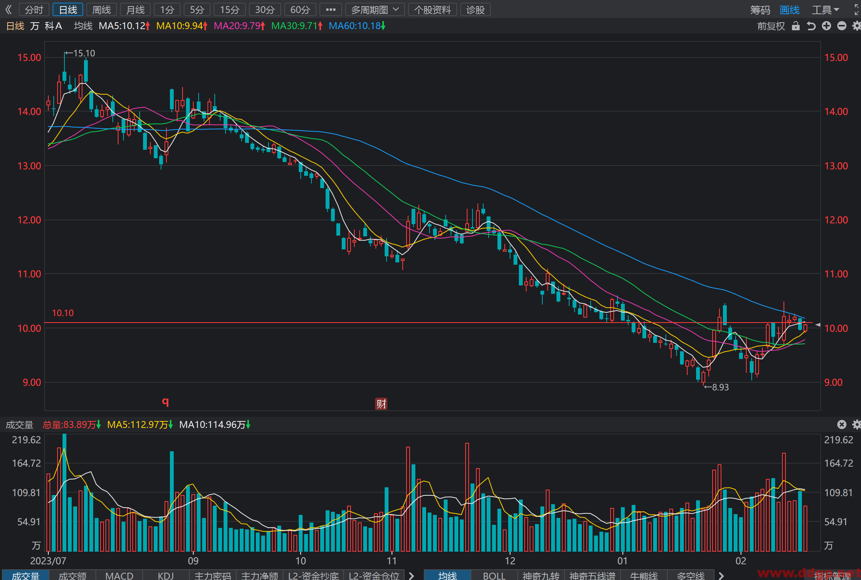Screen dimensions: 861x580
Task: Open the more periods ellipsis button
Action: click(331, 10)
